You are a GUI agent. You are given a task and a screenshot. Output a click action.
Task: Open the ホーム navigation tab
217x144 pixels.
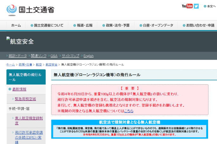pyautogui.click(x=16, y=25)
